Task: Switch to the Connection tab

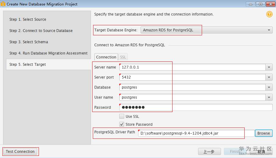Action: (x=106, y=57)
